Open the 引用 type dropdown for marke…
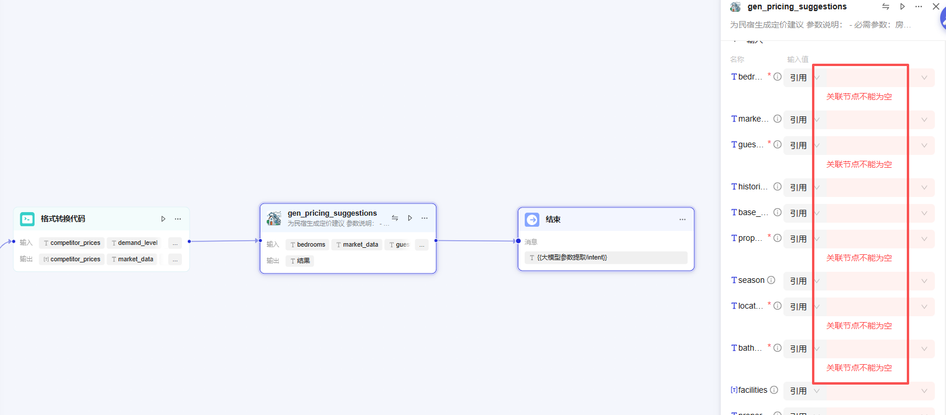946x415 pixels. pyautogui.click(x=804, y=119)
